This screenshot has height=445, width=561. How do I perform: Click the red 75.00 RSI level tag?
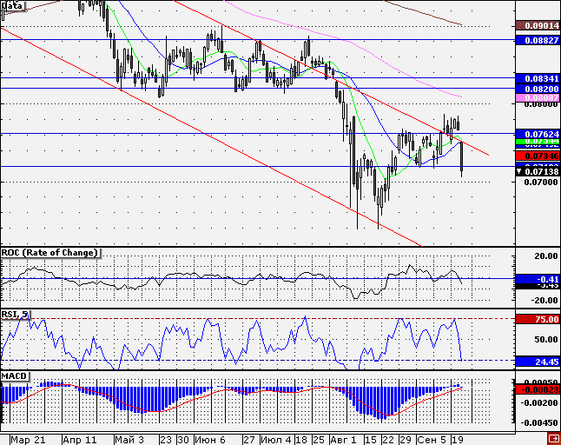coord(536,319)
